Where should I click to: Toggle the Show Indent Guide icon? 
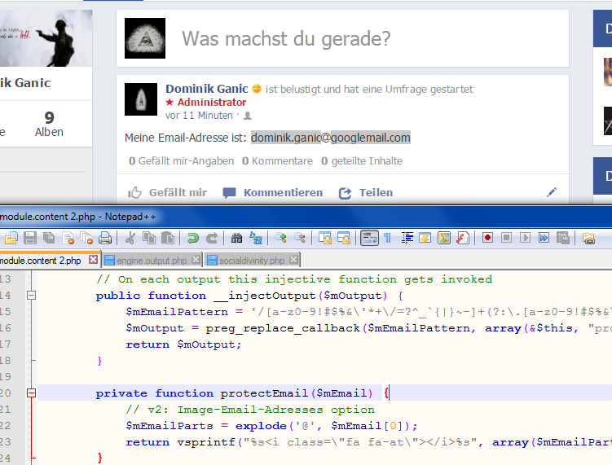407,238
